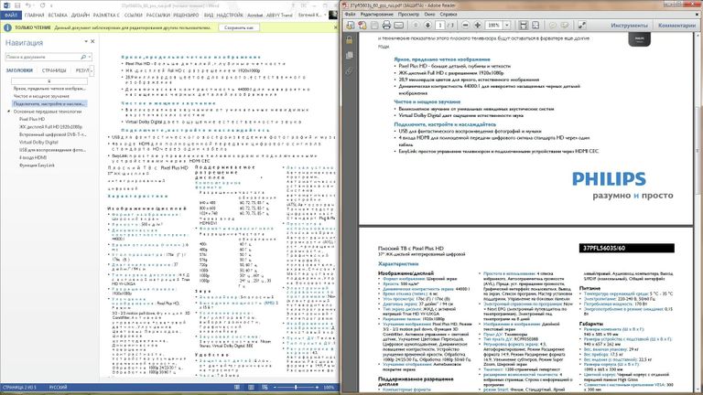The image size is (703, 395).
Task: Go to previous page in Adobe Reader
Action: point(416,26)
